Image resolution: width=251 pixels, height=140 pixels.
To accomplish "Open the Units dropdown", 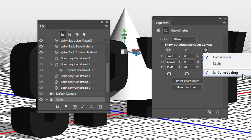I will pyautogui.click(x=184, y=39).
